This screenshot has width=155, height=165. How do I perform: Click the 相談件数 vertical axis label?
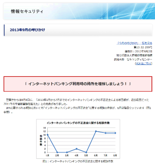pyautogui.click(x=41, y=140)
